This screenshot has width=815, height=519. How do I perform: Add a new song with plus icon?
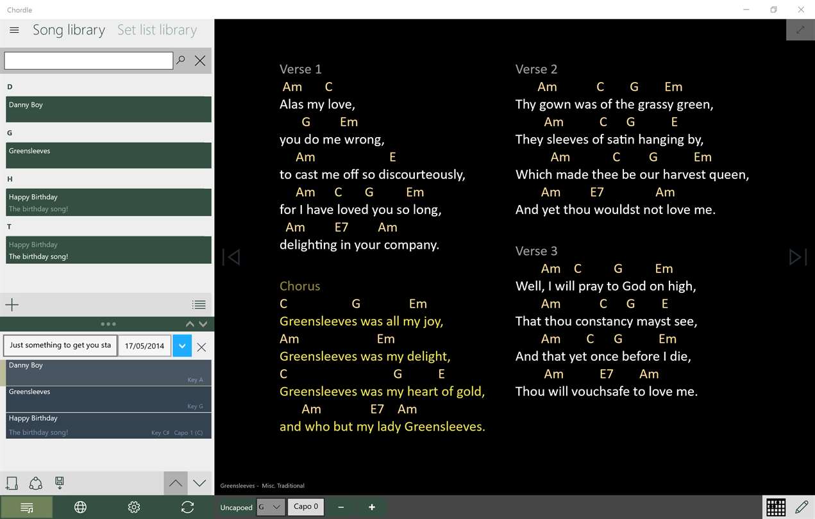(x=12, y=304)
